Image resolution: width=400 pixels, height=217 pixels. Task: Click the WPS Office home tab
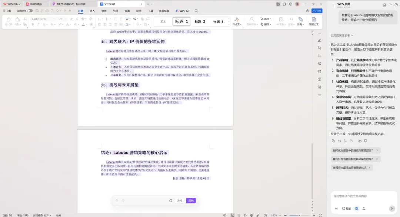tap(12, 4)
